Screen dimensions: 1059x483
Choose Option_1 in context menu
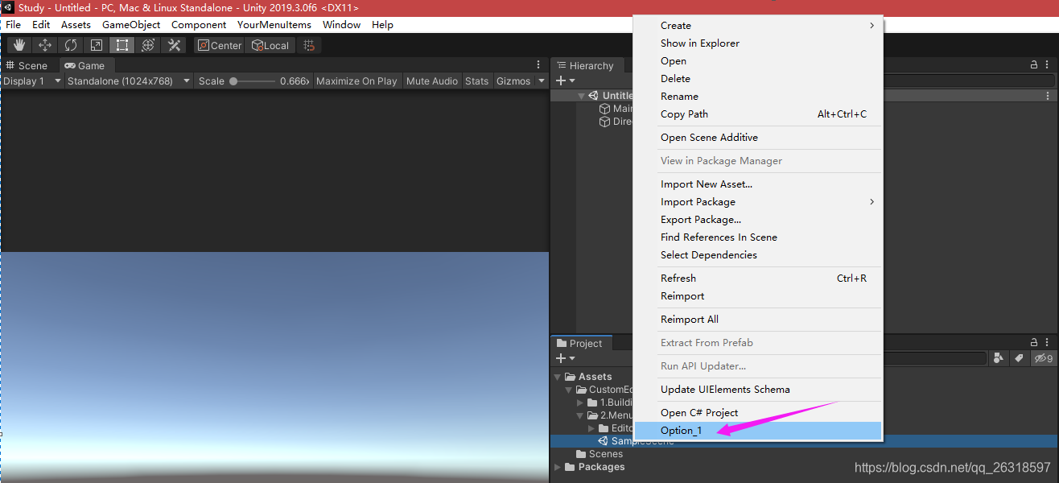(x=759, y=431)
